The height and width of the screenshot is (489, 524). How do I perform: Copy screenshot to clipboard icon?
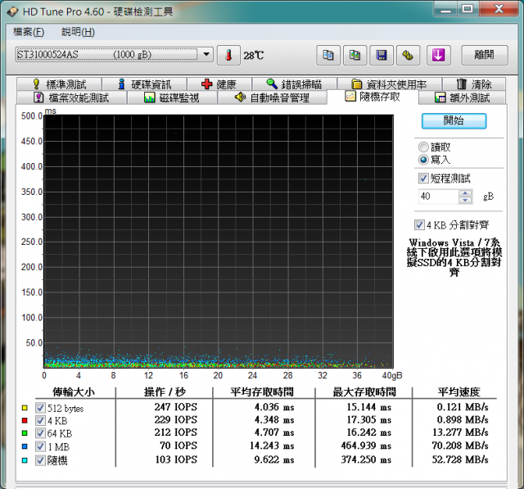pyautogui.click(x=355, y=55)
